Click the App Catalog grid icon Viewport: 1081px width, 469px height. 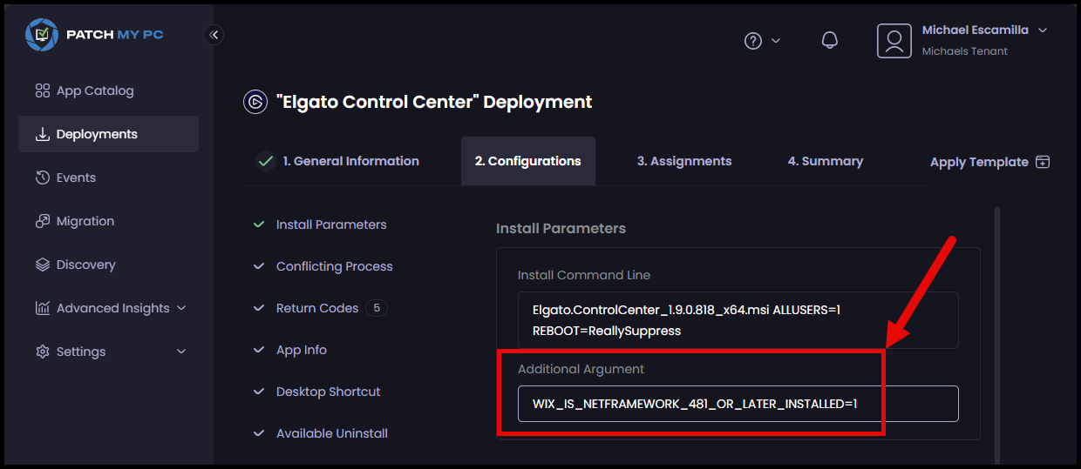(x=42, y=90)
